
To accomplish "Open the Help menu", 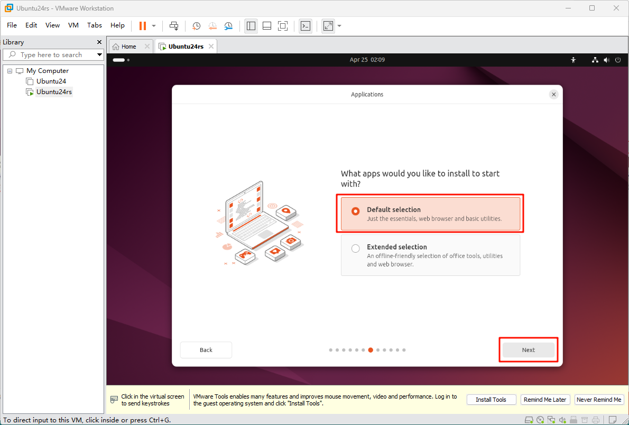I will 117,25.
